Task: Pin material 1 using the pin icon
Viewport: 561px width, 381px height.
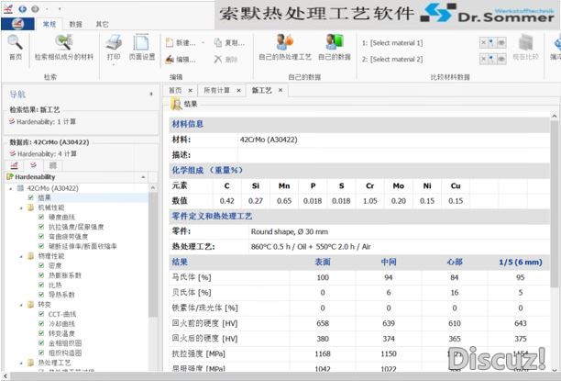Action: click(x=492, y=42)
